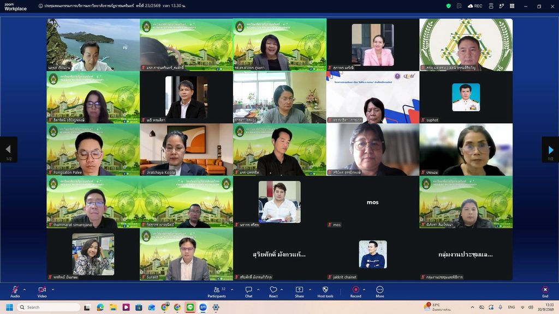Open the React emoji menu

273,292
